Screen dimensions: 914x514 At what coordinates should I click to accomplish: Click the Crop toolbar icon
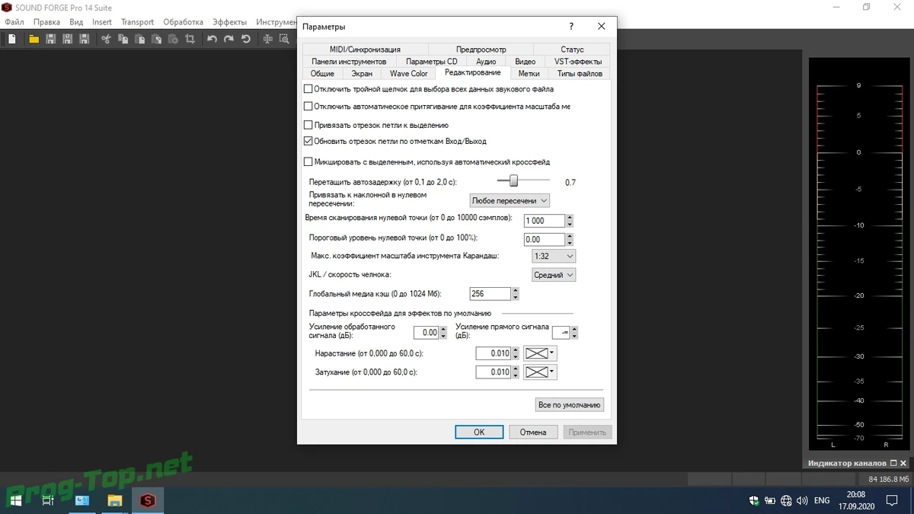coord(190,39)
